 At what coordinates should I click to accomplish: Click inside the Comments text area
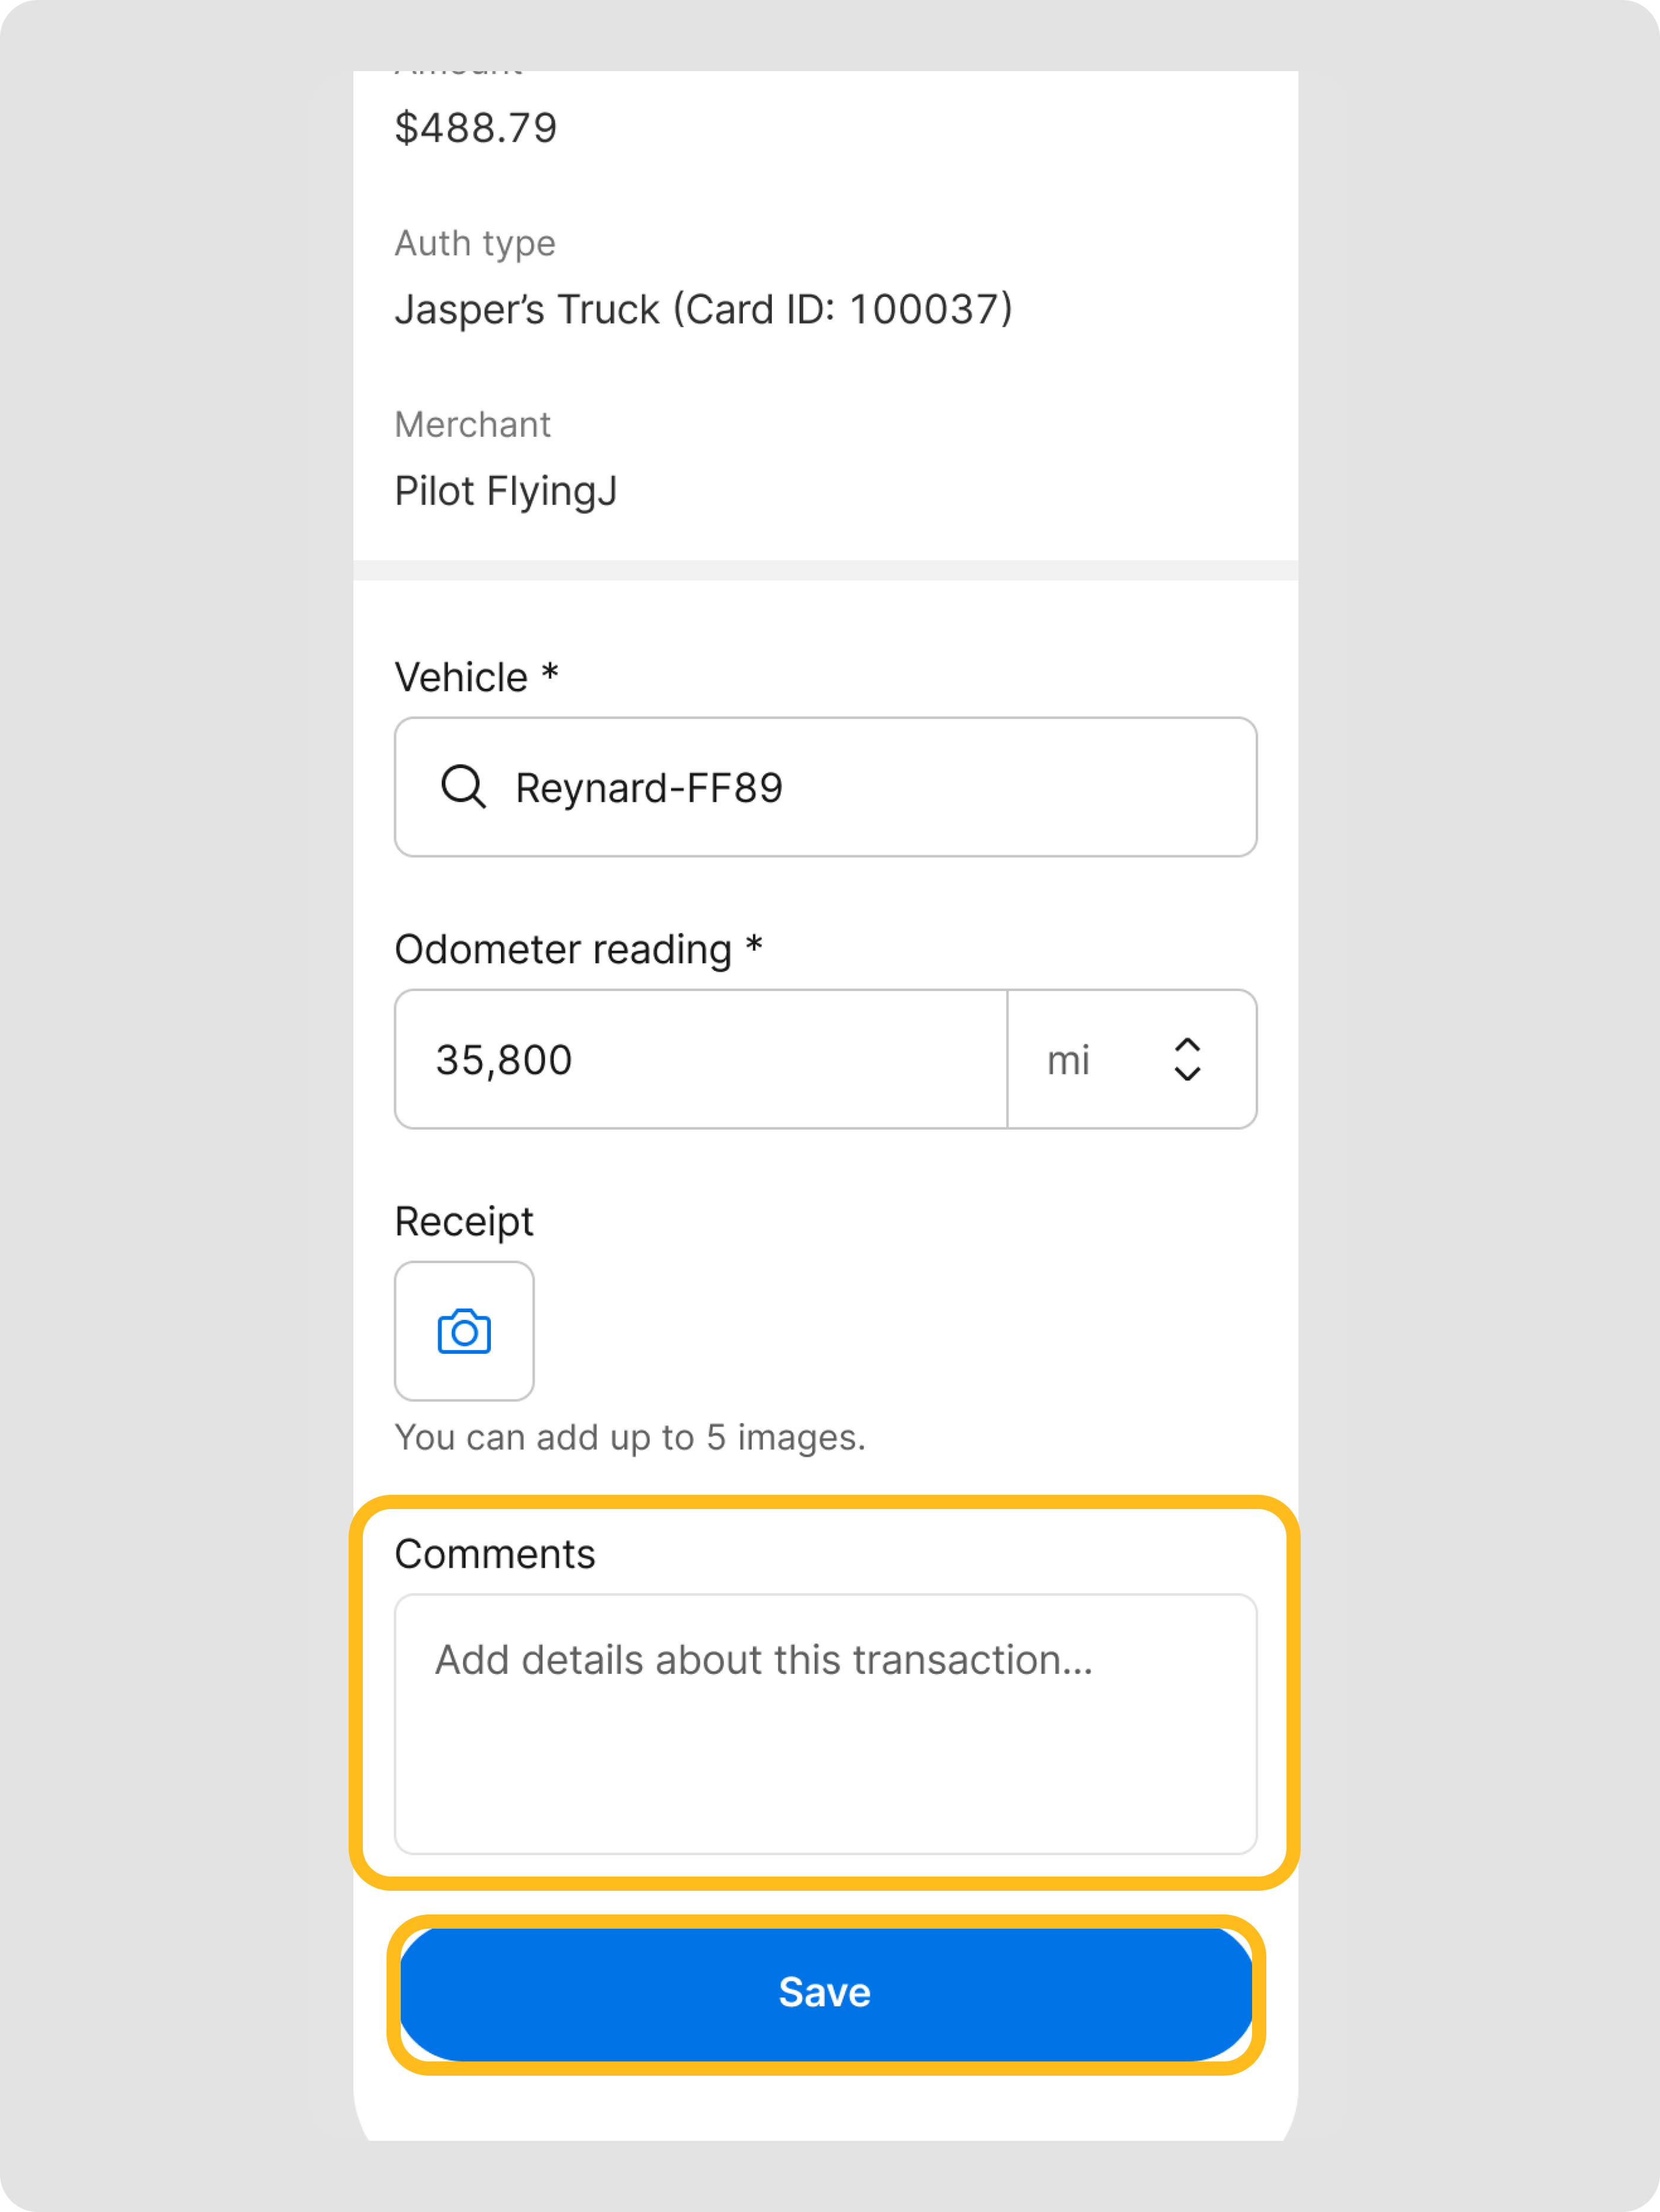coord(825,1724)
